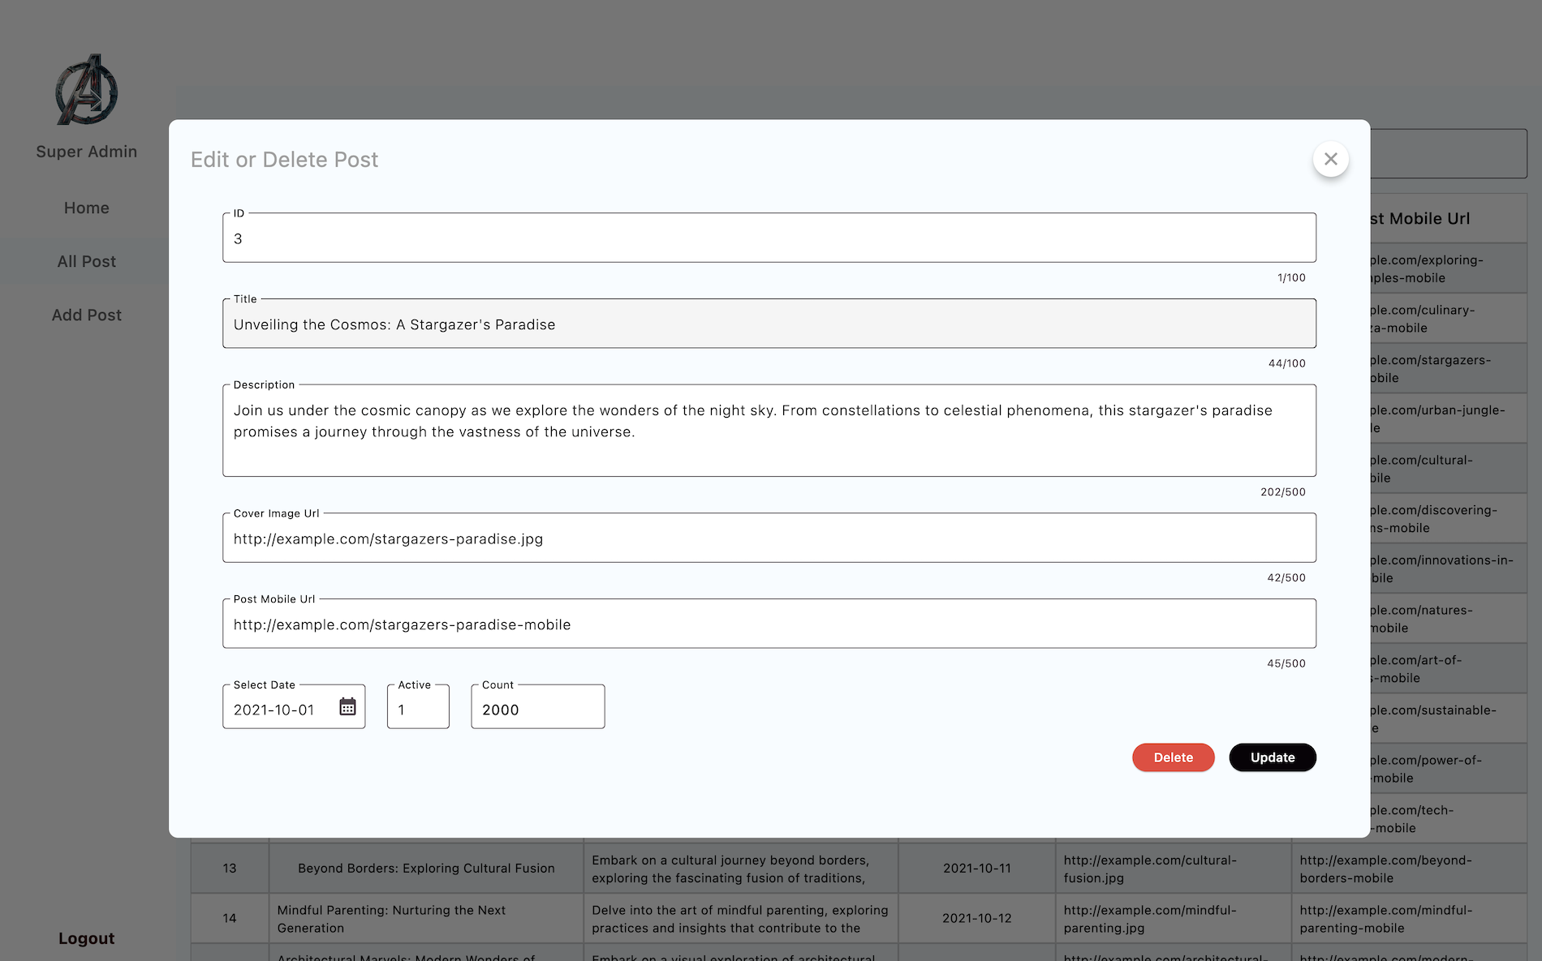
Task: Click the mindful-parenting.jpg cover url cell
Action: coord(1173,918)
